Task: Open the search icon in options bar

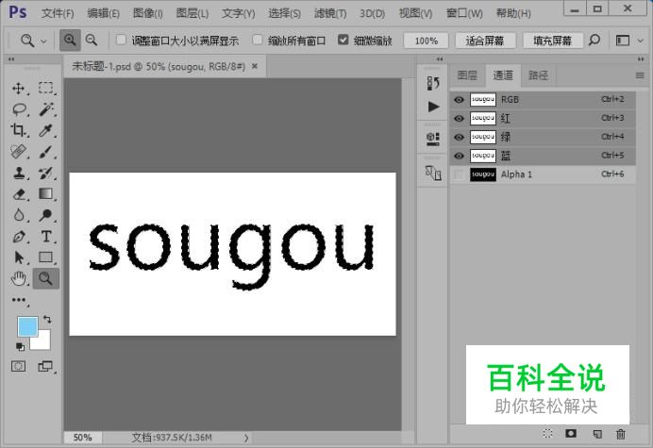Action: click(x=594, y=40)
